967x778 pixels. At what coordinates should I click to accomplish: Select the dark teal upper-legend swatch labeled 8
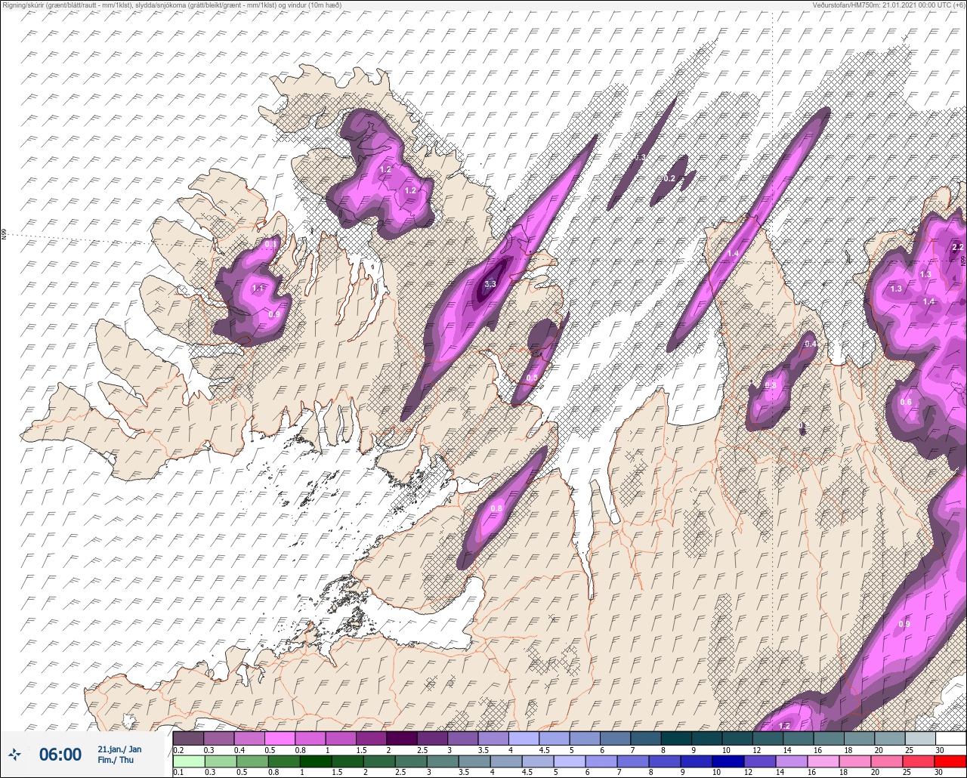click(x=676, y=737)
